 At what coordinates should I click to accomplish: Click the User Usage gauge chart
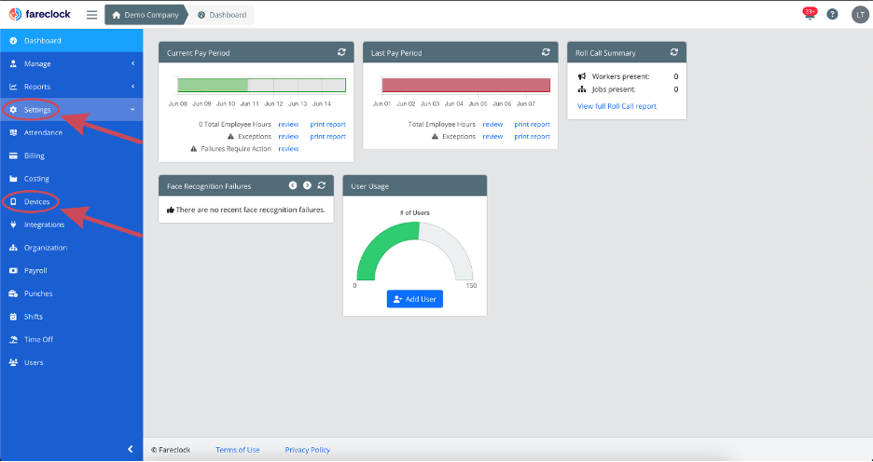[x=415, y=251]
